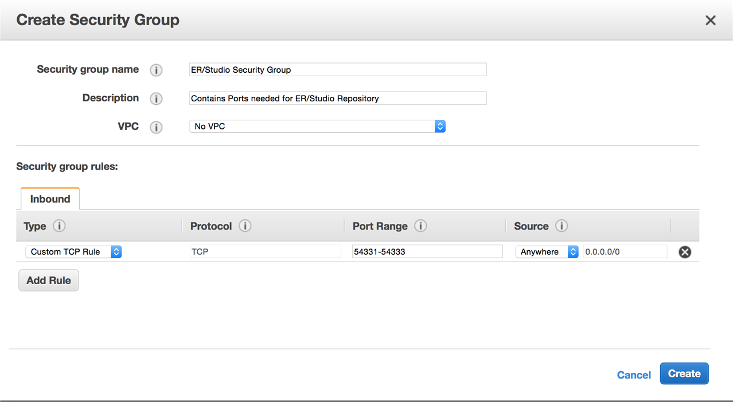
Task: Click the Security group name label
Action: point(88,69)
